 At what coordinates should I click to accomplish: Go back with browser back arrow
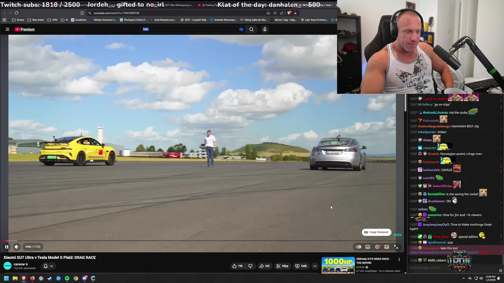[5, 13]
